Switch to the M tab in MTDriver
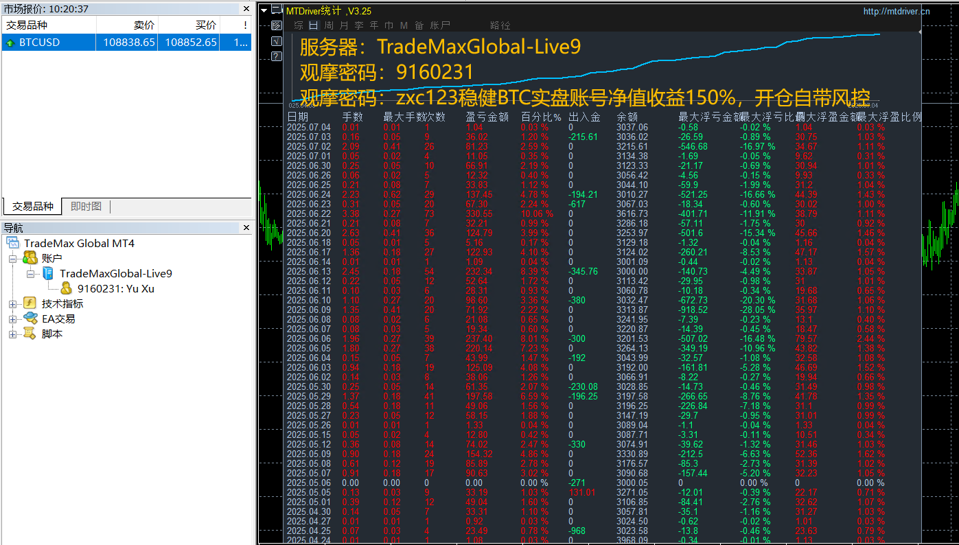Image resolution: width=959 pixels, height=545 pixels. click(404, 25)
